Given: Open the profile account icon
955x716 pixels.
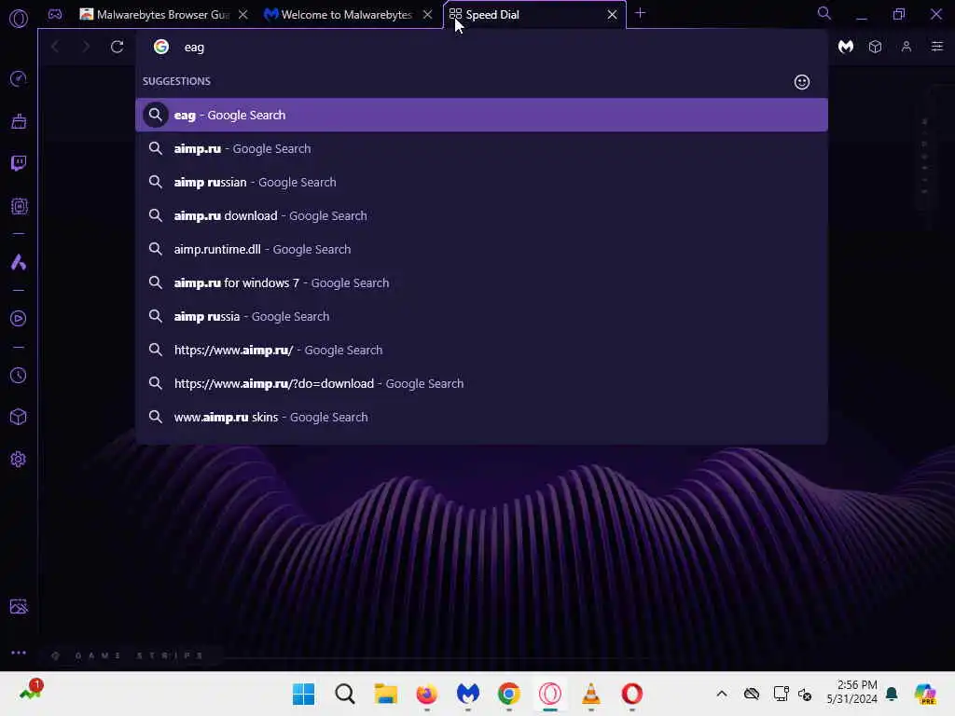Looking at the screenshot, I should pos(907,47).
